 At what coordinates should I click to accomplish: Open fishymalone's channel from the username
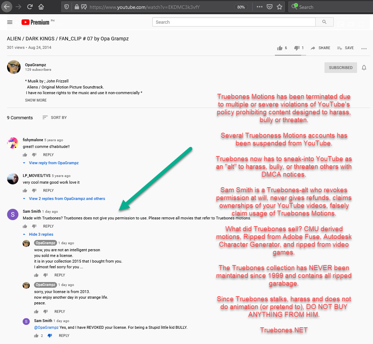point(33,140)
